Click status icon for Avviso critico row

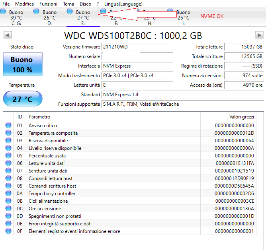(8, 125)
